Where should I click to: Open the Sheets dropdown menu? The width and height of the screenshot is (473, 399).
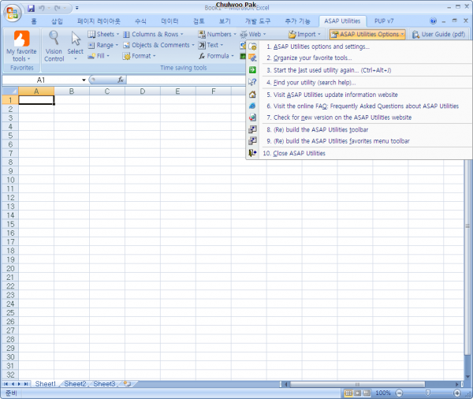[103, 34]
